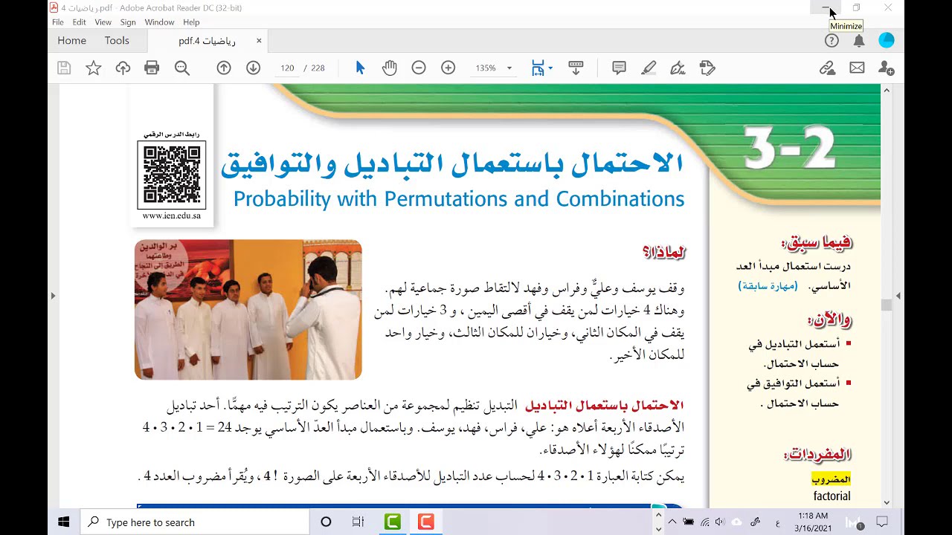Viewport: 952px width, 535px height.
Task: Open the find text magnifier tool
Action: [182, 68]
